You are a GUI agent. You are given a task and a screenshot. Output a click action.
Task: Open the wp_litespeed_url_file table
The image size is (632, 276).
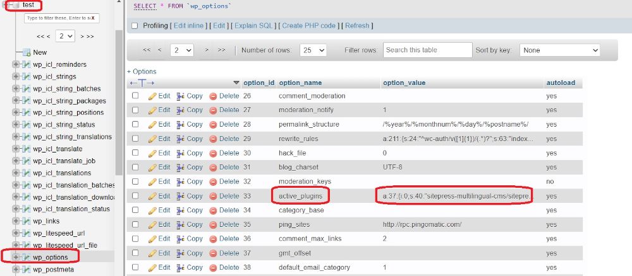point(65,245)
